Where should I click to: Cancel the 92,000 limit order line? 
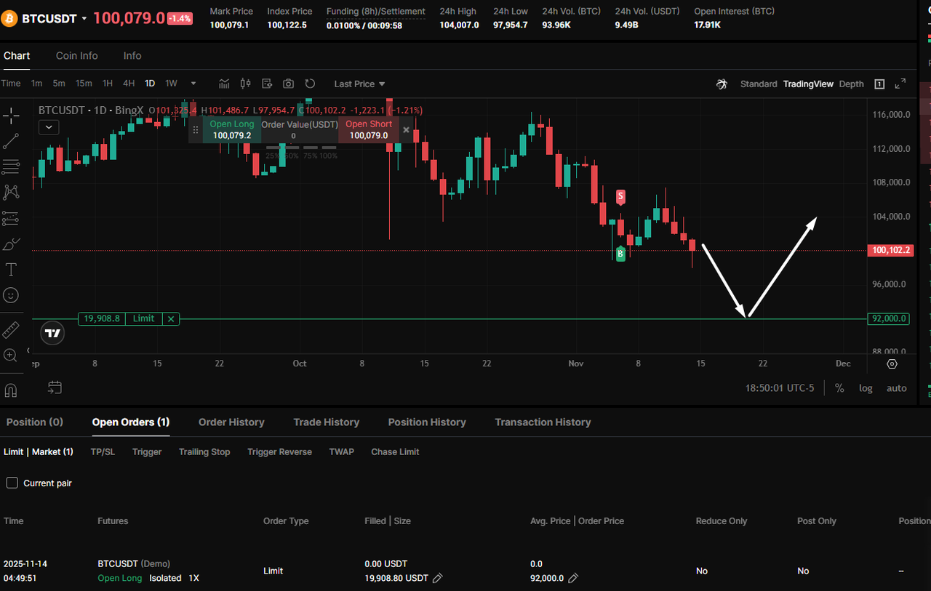[171, 318]
